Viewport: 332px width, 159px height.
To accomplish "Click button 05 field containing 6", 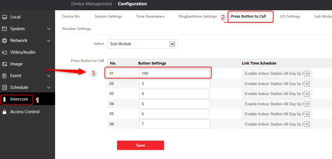I will tap(174, 114).
